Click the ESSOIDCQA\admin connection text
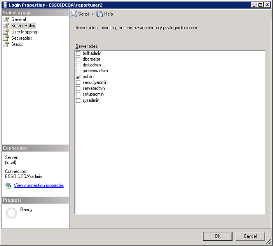 point(24,177)
